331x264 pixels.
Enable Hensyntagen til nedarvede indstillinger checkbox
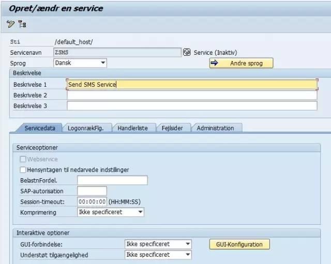(x=23, y=170)
